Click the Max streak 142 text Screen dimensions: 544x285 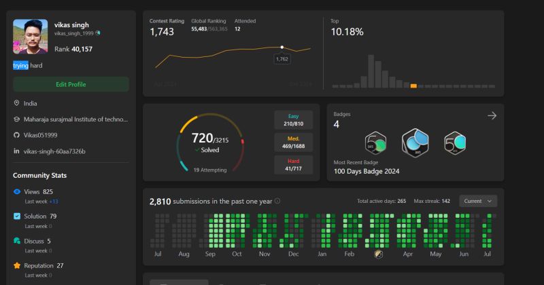pos(432,201)
